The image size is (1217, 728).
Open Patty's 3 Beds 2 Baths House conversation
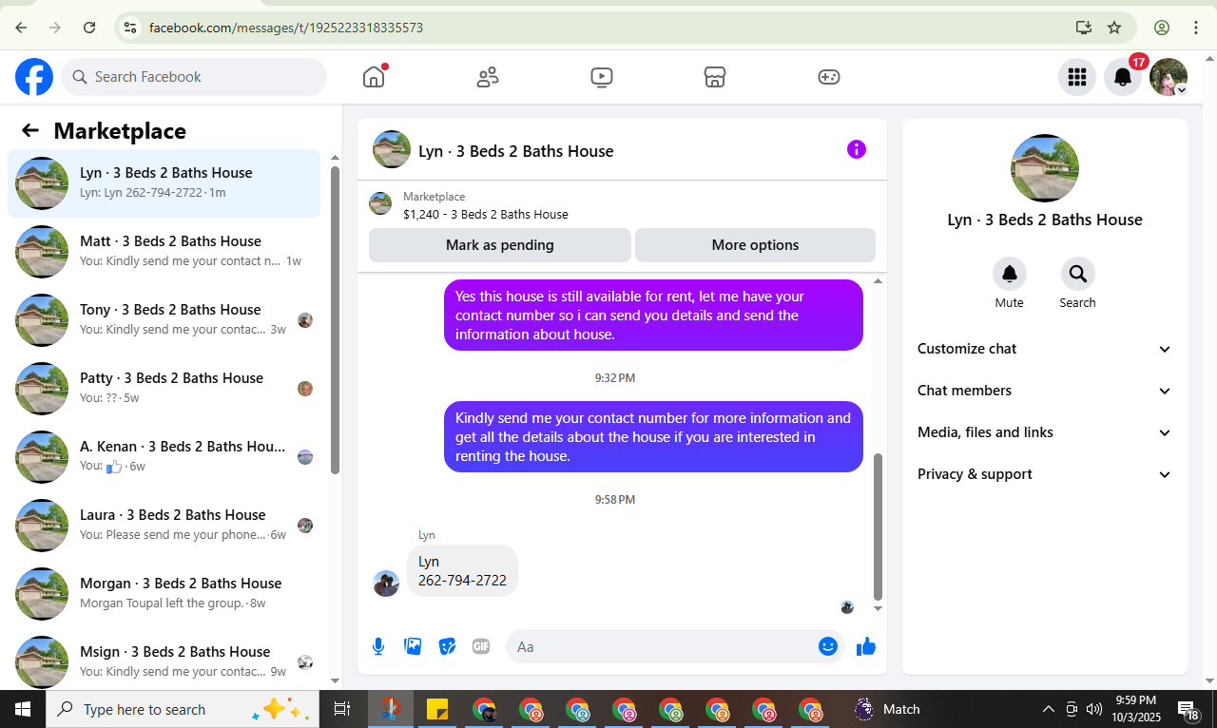[164, 388]
